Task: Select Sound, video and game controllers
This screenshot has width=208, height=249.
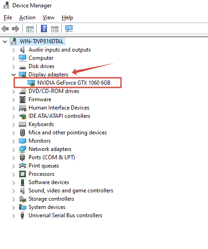Action: 71,191
